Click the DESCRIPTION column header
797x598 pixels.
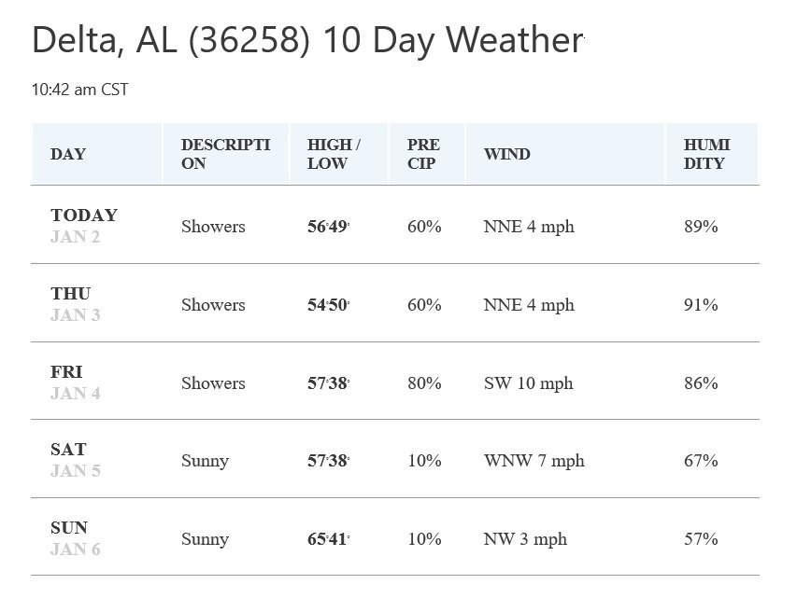(x=226, y=154)
